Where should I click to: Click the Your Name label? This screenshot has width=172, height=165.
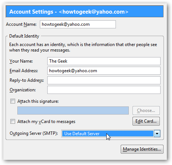[21, 61]
